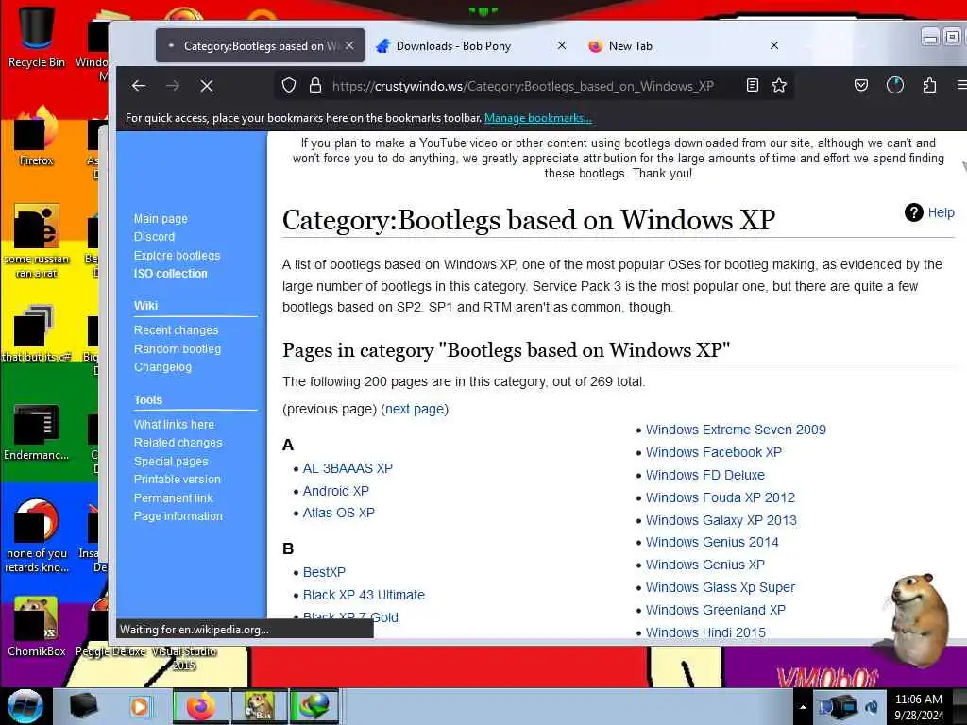Screen dimensions: 967x725
Task: Switch to Firefox in taskbar
Action: point(200,706)
